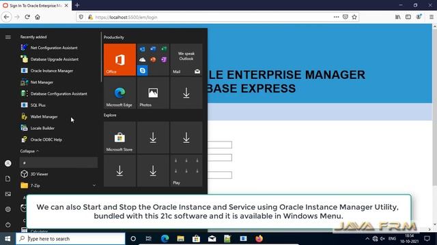
Task: Click the Office tile
Action: pos(120,59)
